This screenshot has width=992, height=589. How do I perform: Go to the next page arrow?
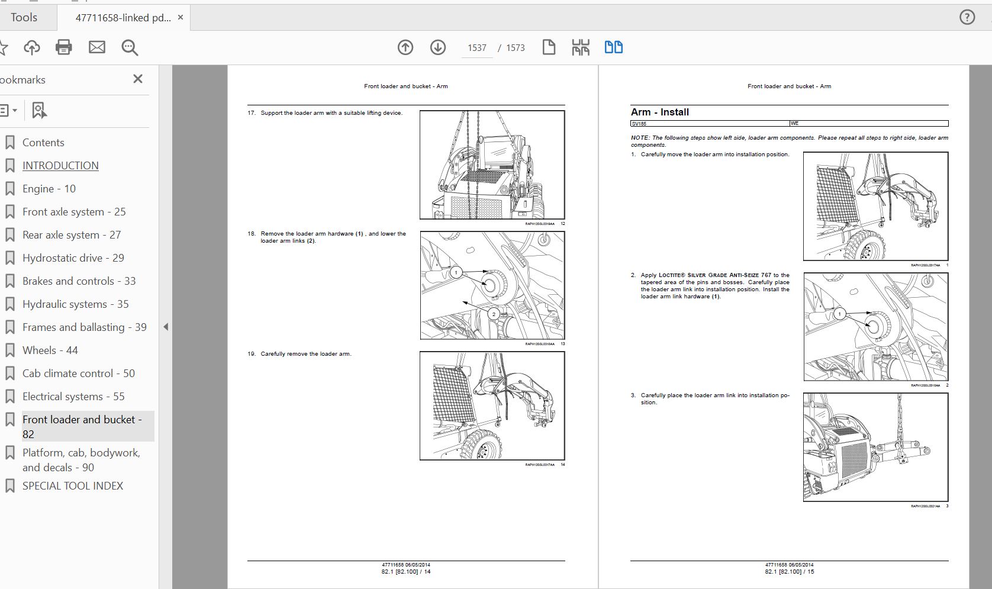click(x=438, y=47)
